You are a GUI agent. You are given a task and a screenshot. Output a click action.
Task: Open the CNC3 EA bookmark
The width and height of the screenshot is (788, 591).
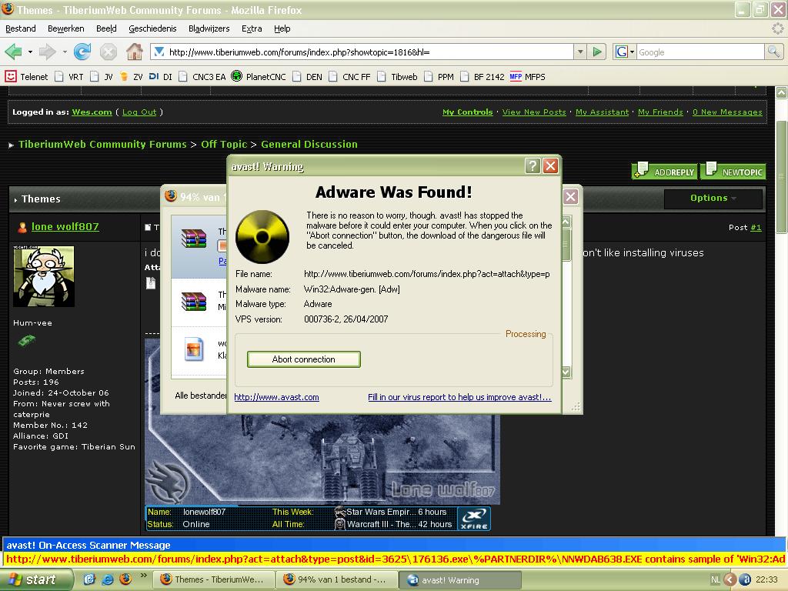[x=202, y=77]
